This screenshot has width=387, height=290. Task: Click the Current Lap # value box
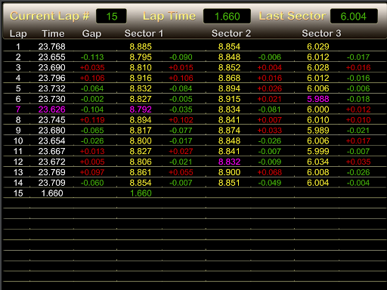click(111, 17)
